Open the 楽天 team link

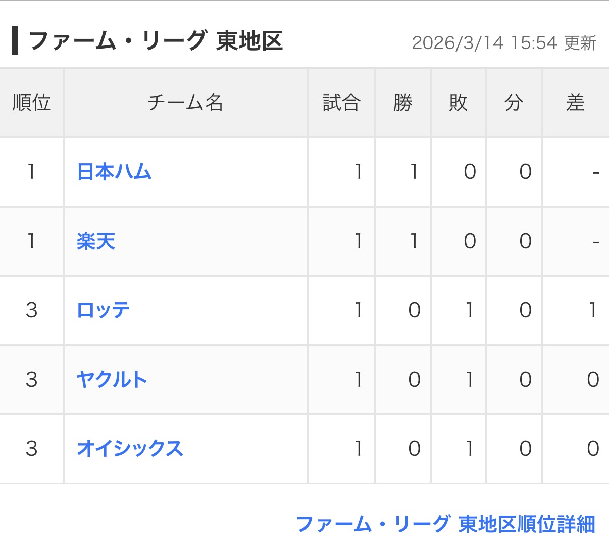pos(96,241)
